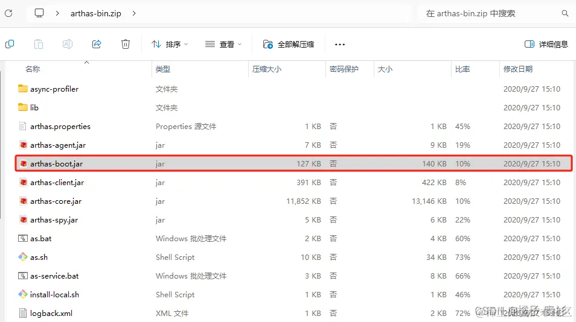Click the Share icon in toolbar

coord(97,45)
